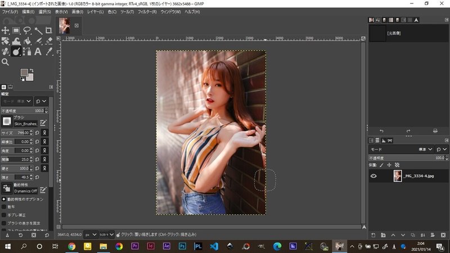The height and width of the screenshot is (253, 450).
Task: Save tool preset from bottom bar
Action: click(7, 235)
